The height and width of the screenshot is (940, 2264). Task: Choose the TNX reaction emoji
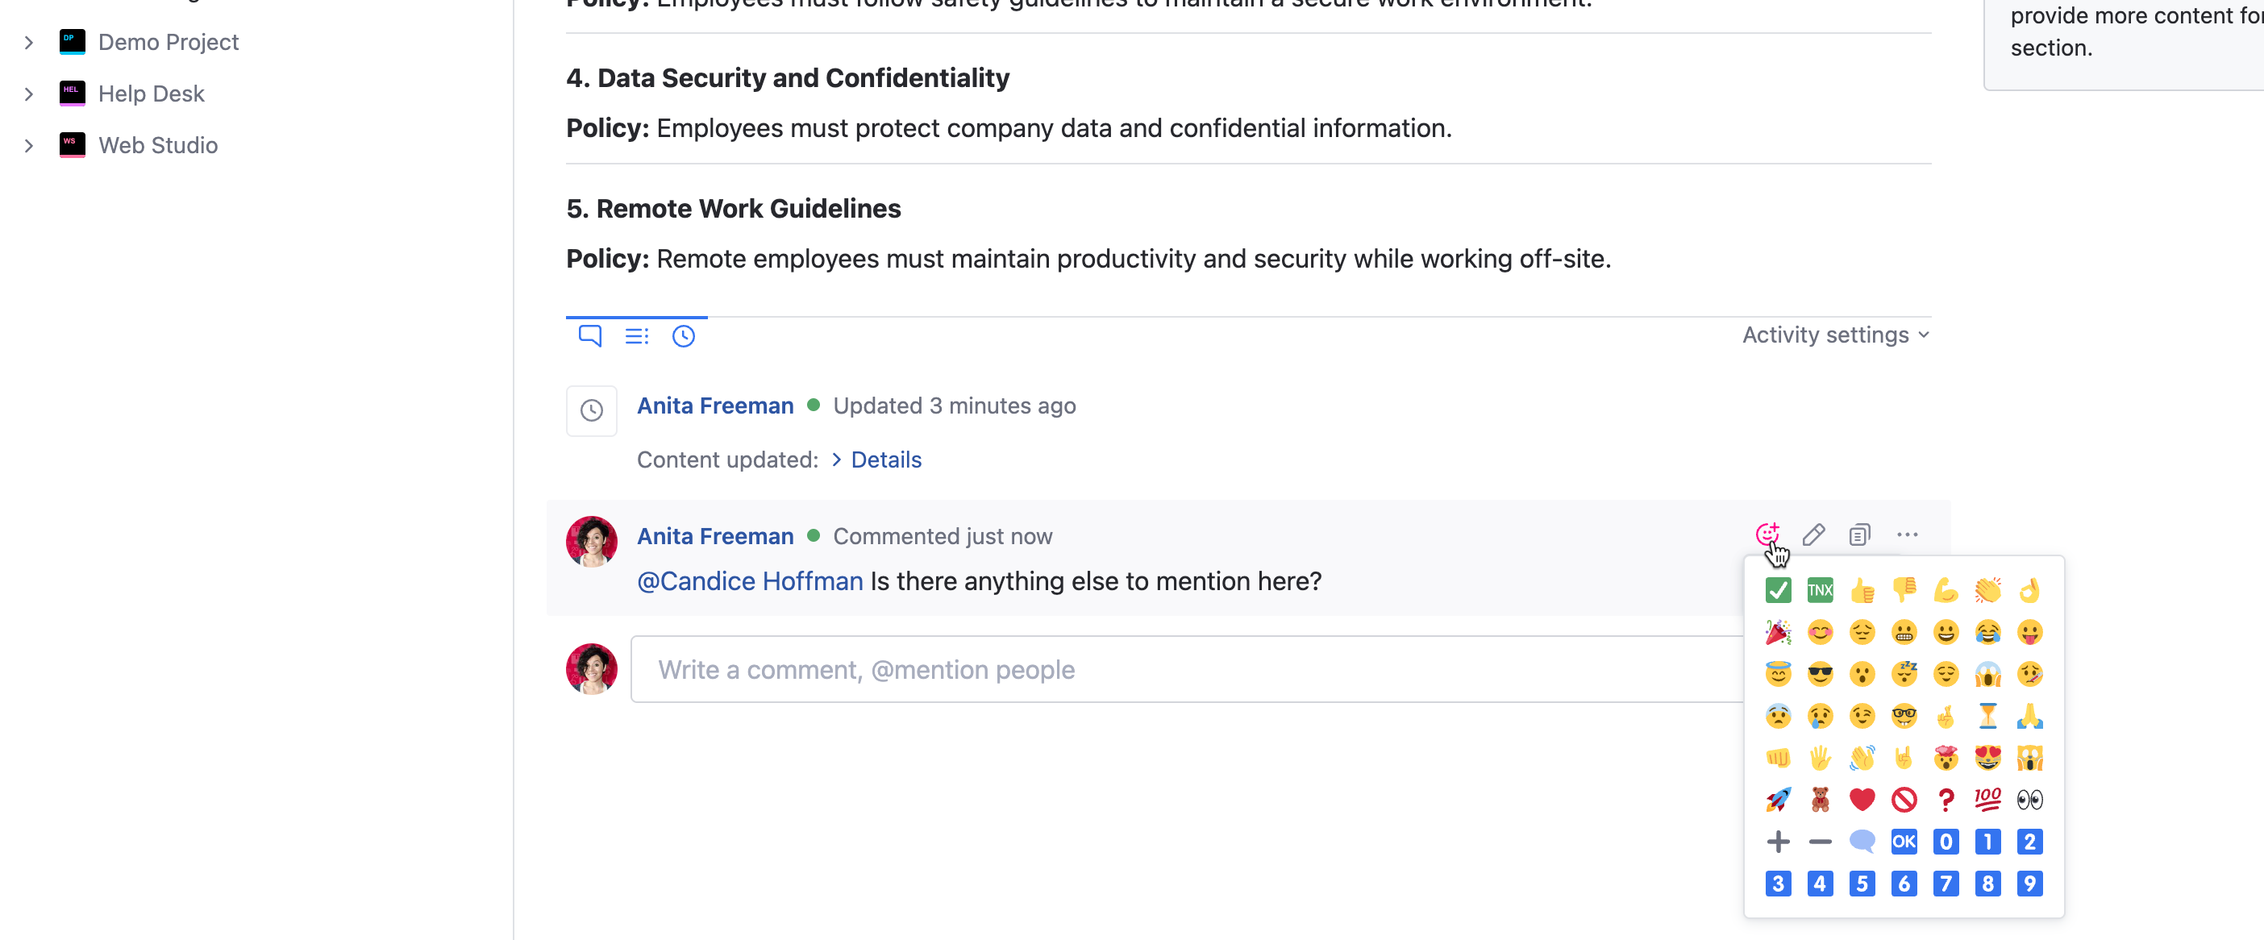pos(1819,590)
